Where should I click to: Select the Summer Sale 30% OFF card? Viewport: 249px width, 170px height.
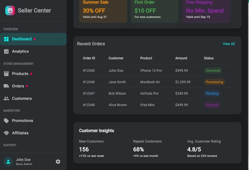[x=103, y=10]
